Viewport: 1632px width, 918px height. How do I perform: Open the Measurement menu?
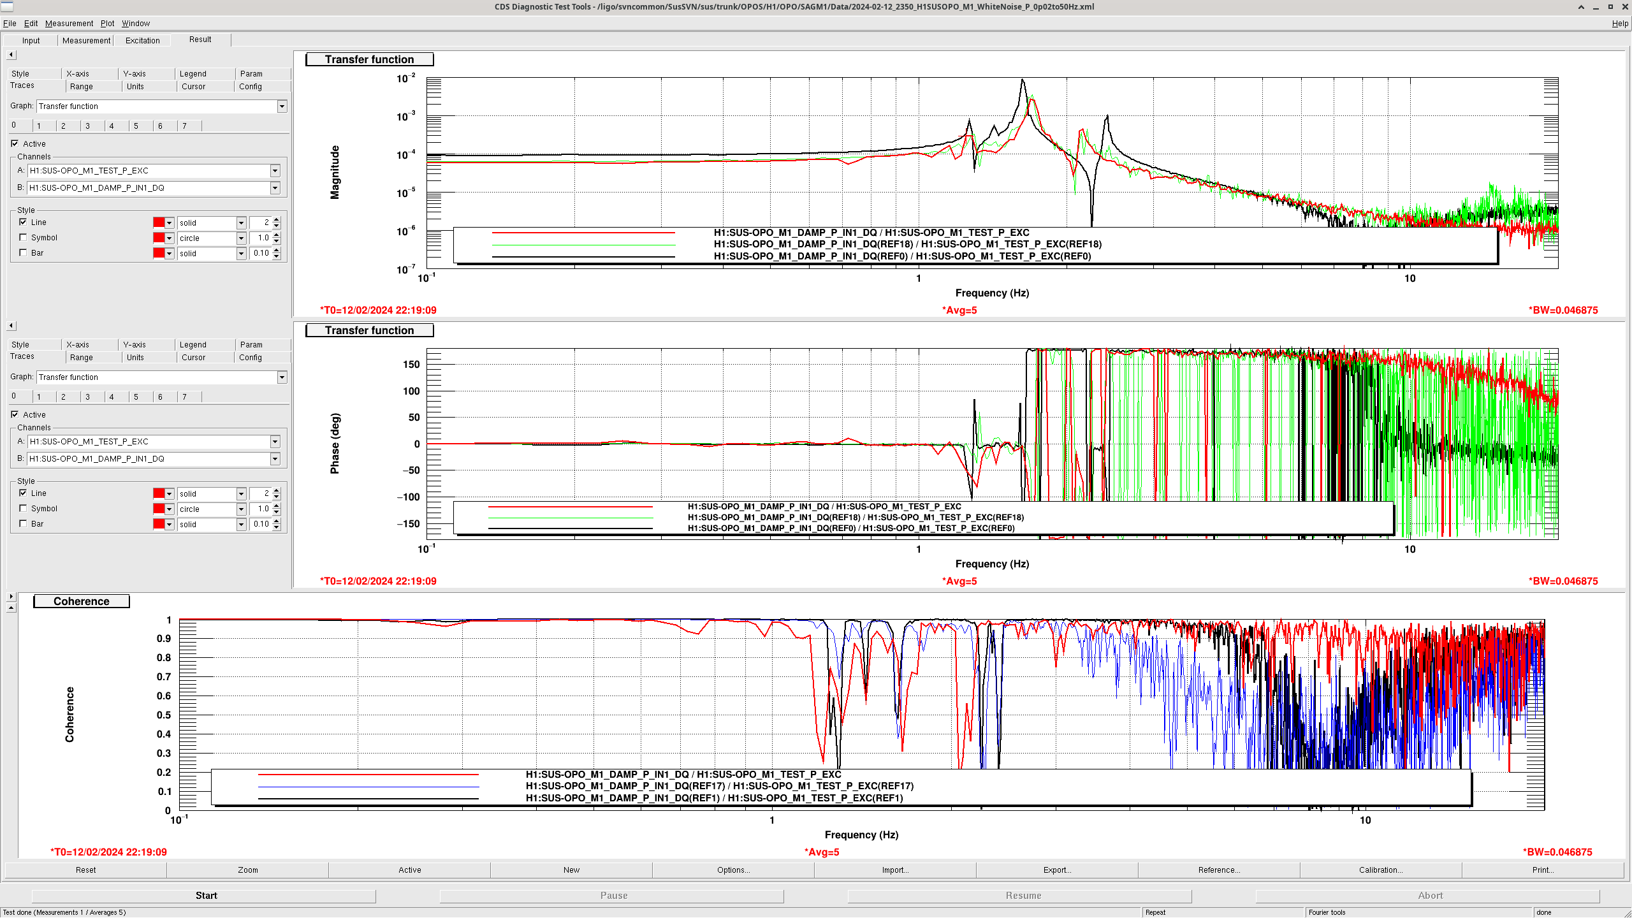tap(69, 24)
